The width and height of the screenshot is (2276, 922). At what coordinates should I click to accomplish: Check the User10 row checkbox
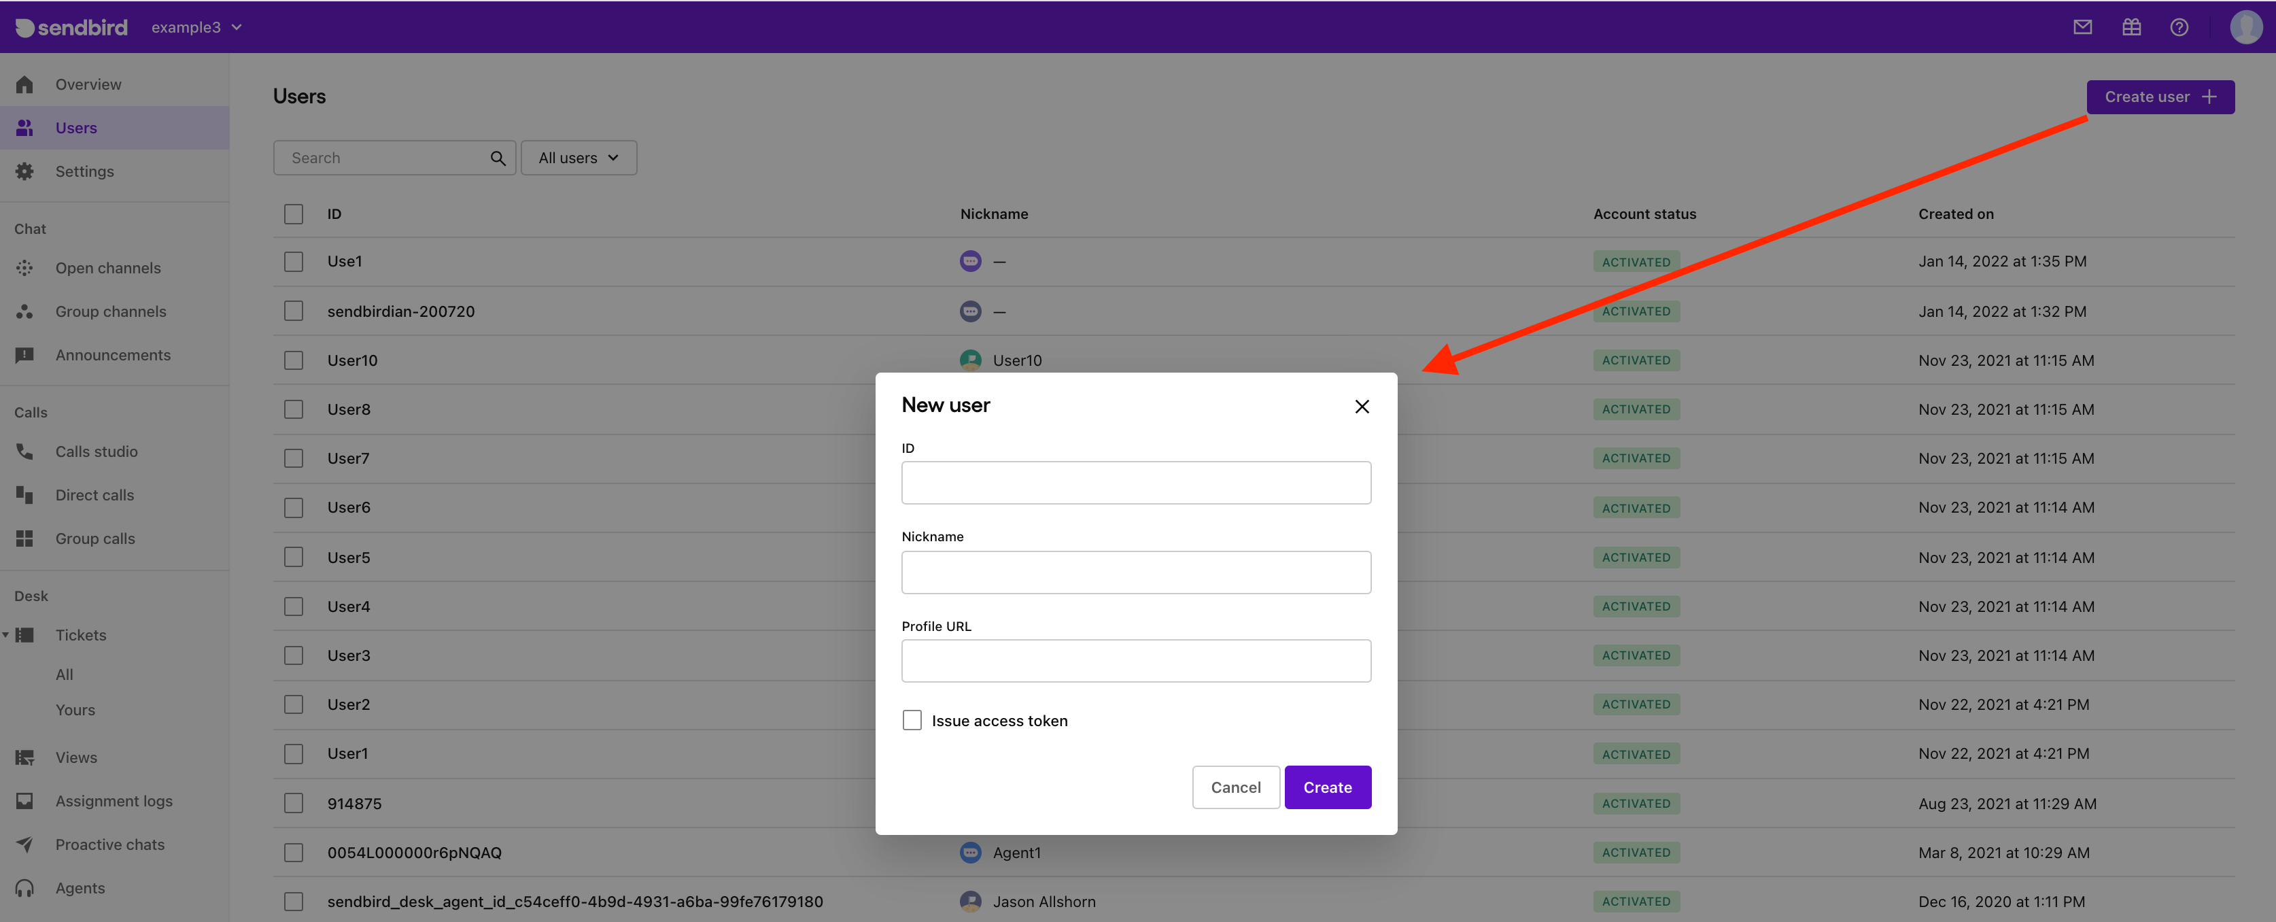point(293,358)
